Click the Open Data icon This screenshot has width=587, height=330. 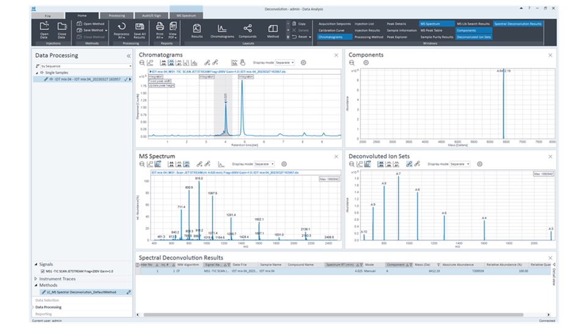44,26
